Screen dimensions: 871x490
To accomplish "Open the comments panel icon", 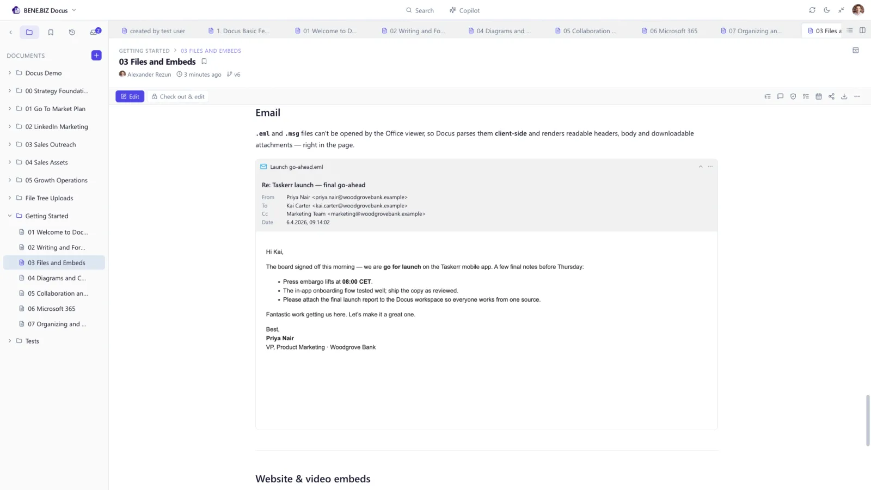I will pos(780,96).
